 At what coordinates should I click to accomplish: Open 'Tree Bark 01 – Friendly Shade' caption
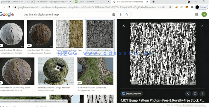click(x=15, y=88)
